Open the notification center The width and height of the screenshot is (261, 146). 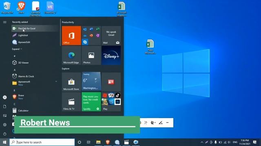tap(254, 142)
